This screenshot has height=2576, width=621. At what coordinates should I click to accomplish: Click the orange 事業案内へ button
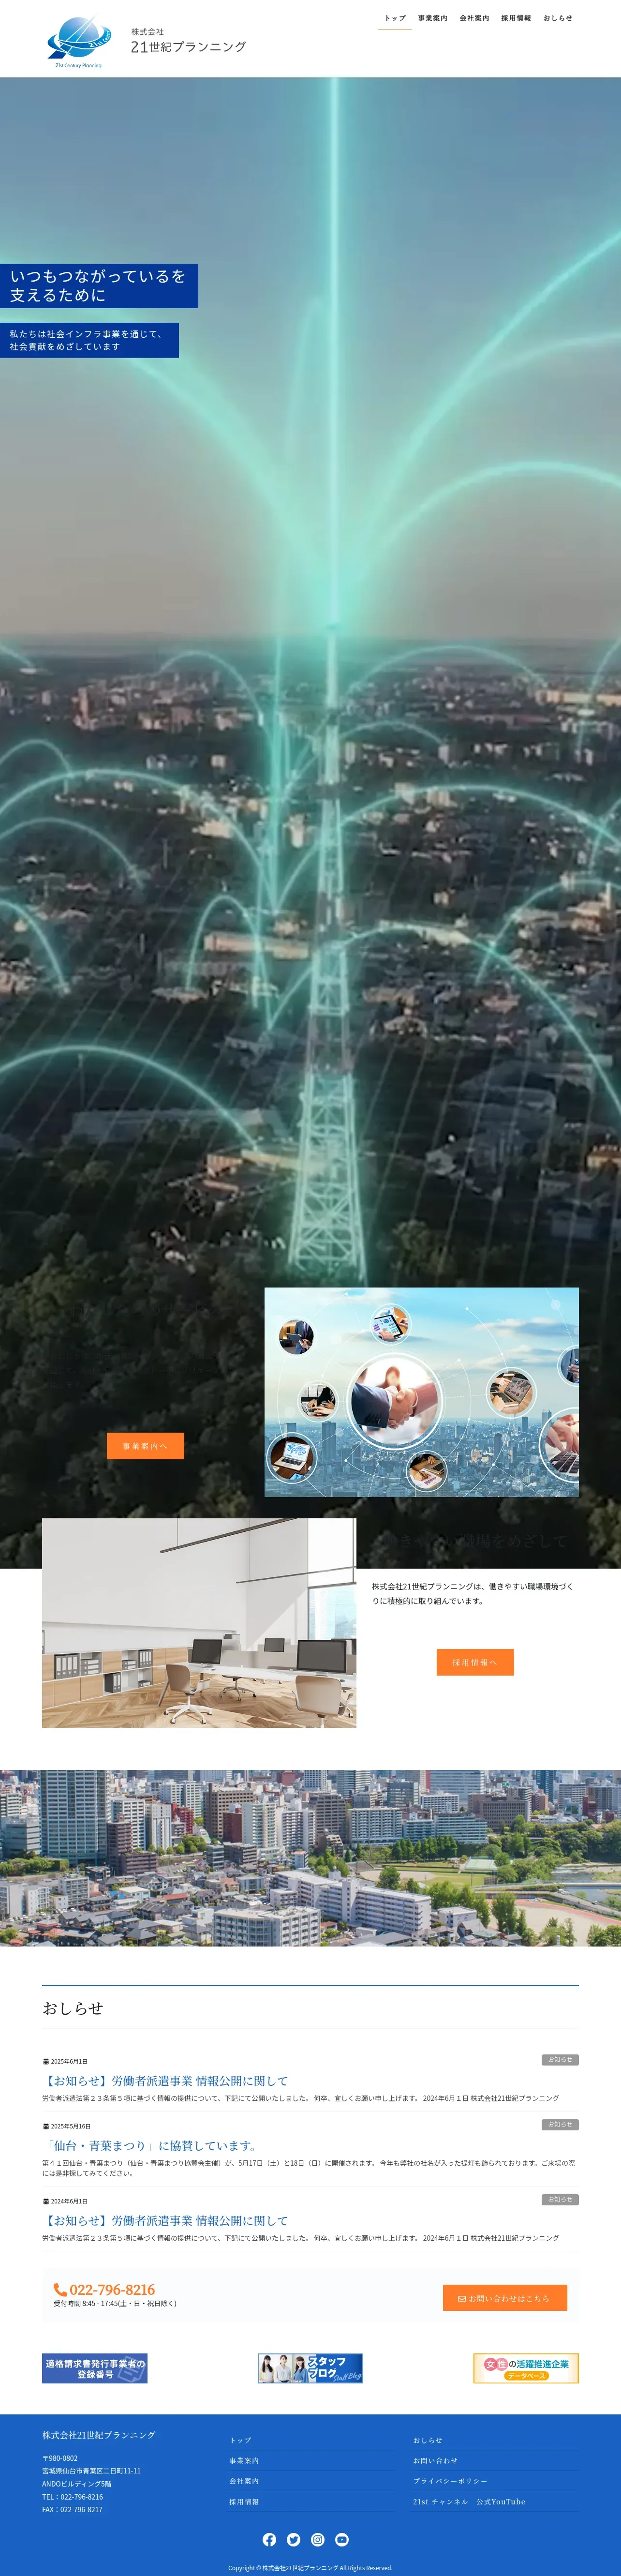click(145, 1446)
